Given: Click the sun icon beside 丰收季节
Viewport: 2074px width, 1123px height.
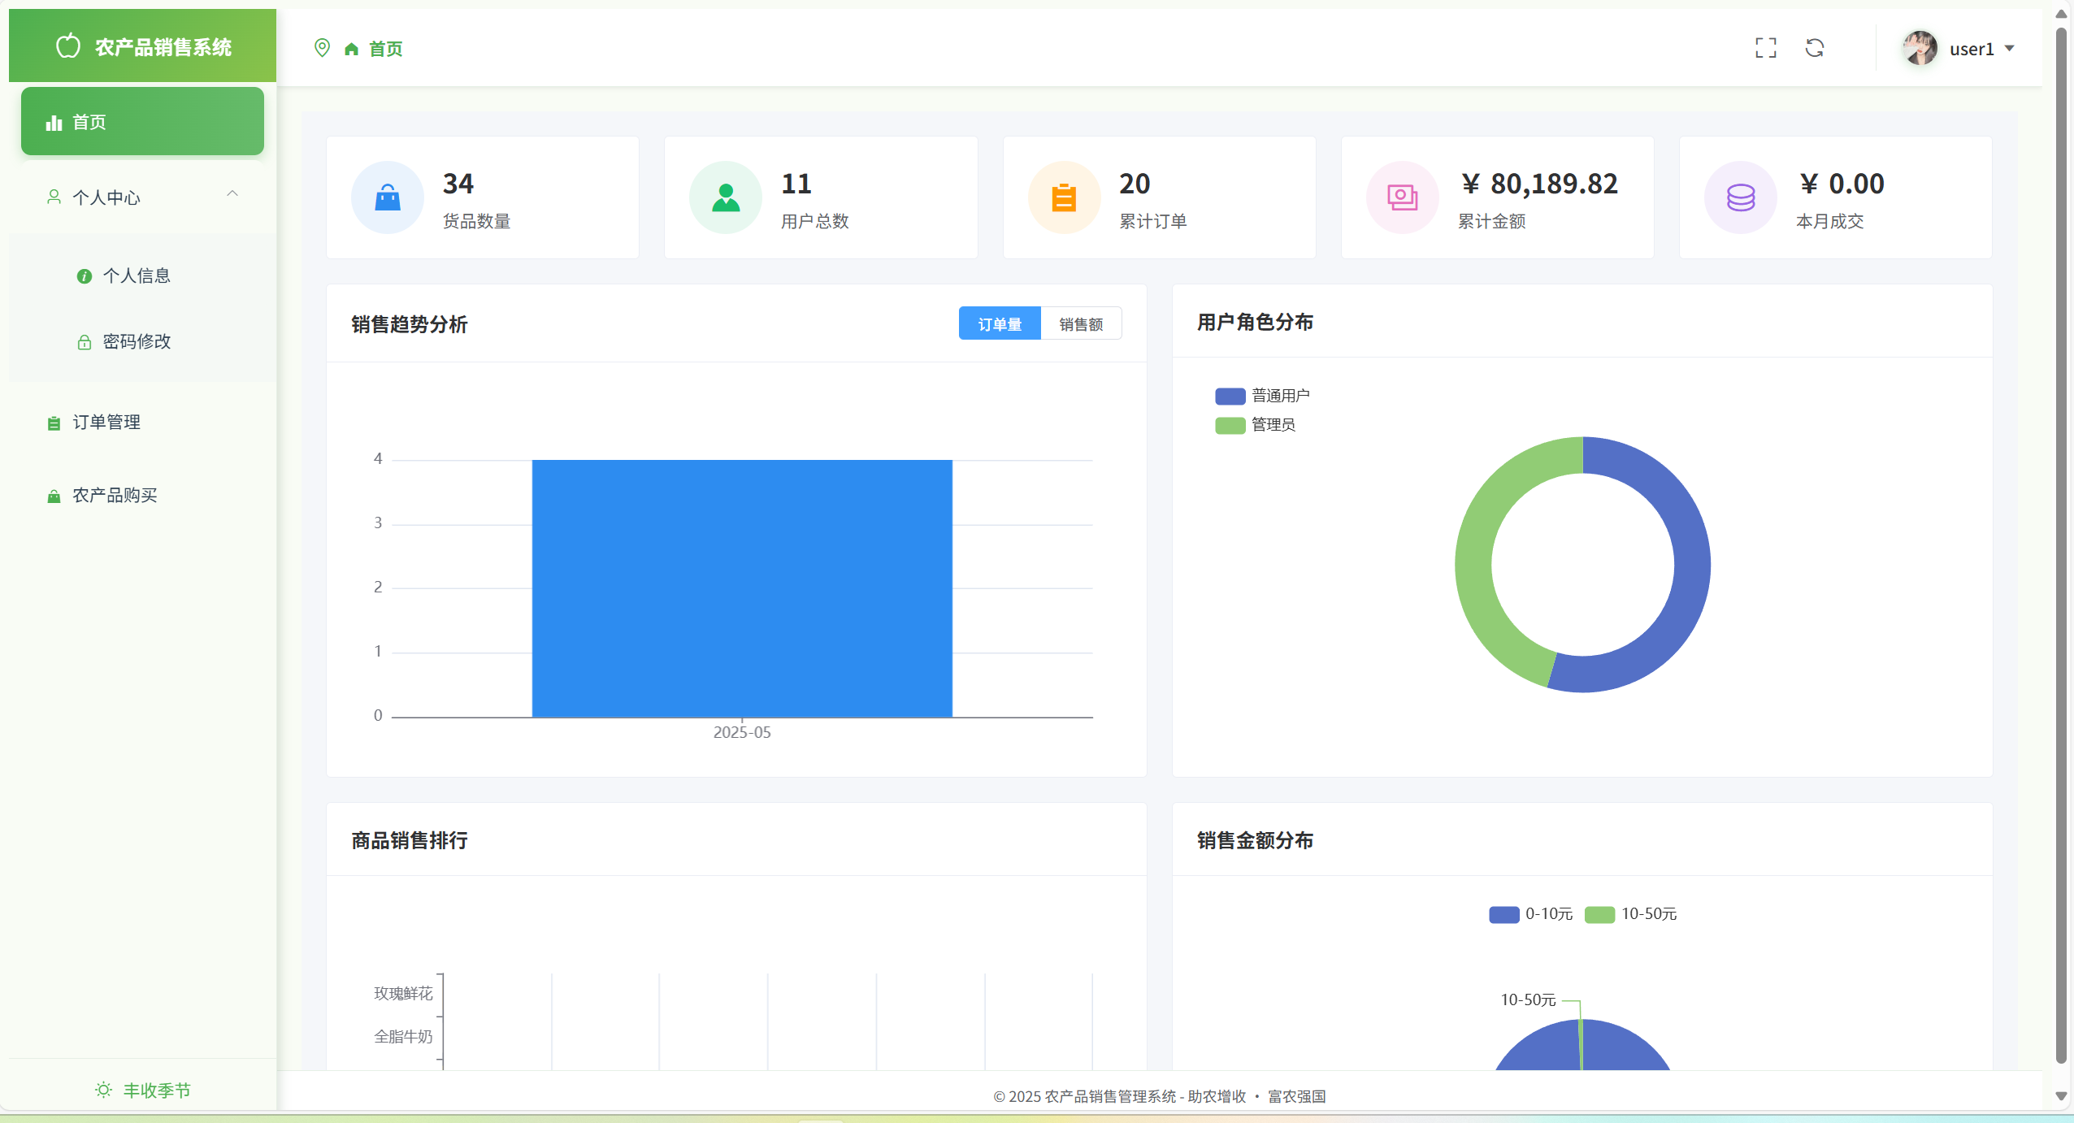Looking at the screenshot, I should click(103, 1090).
